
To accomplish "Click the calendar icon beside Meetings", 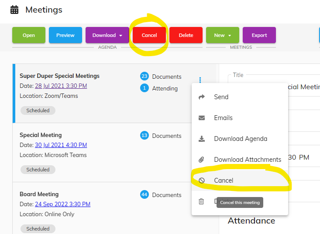I will coord(14,10).
